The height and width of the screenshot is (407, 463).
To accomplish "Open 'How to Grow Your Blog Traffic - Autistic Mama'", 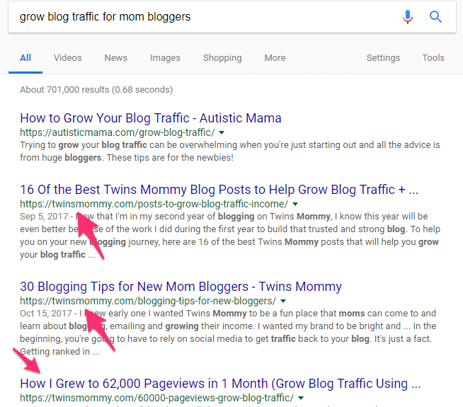I will point(151,118).
